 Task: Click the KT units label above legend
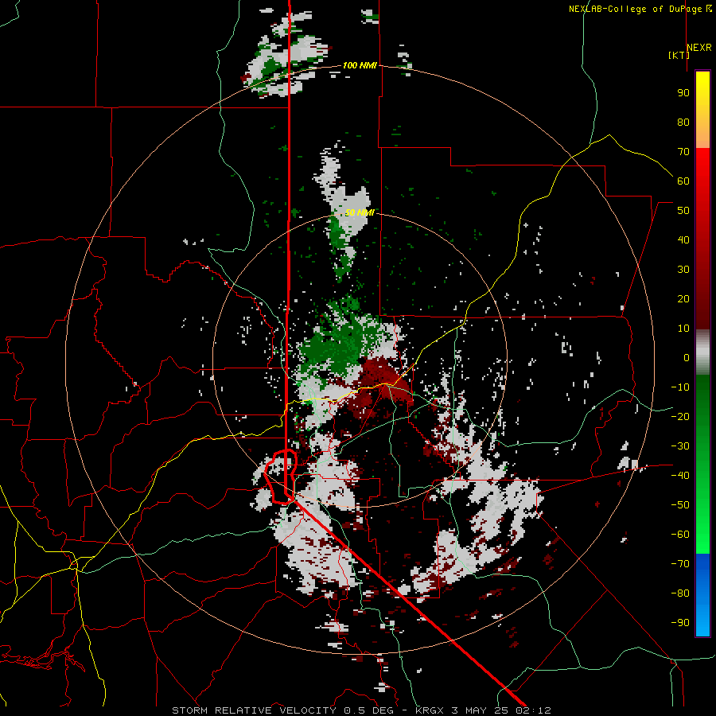tap(679, 55)
